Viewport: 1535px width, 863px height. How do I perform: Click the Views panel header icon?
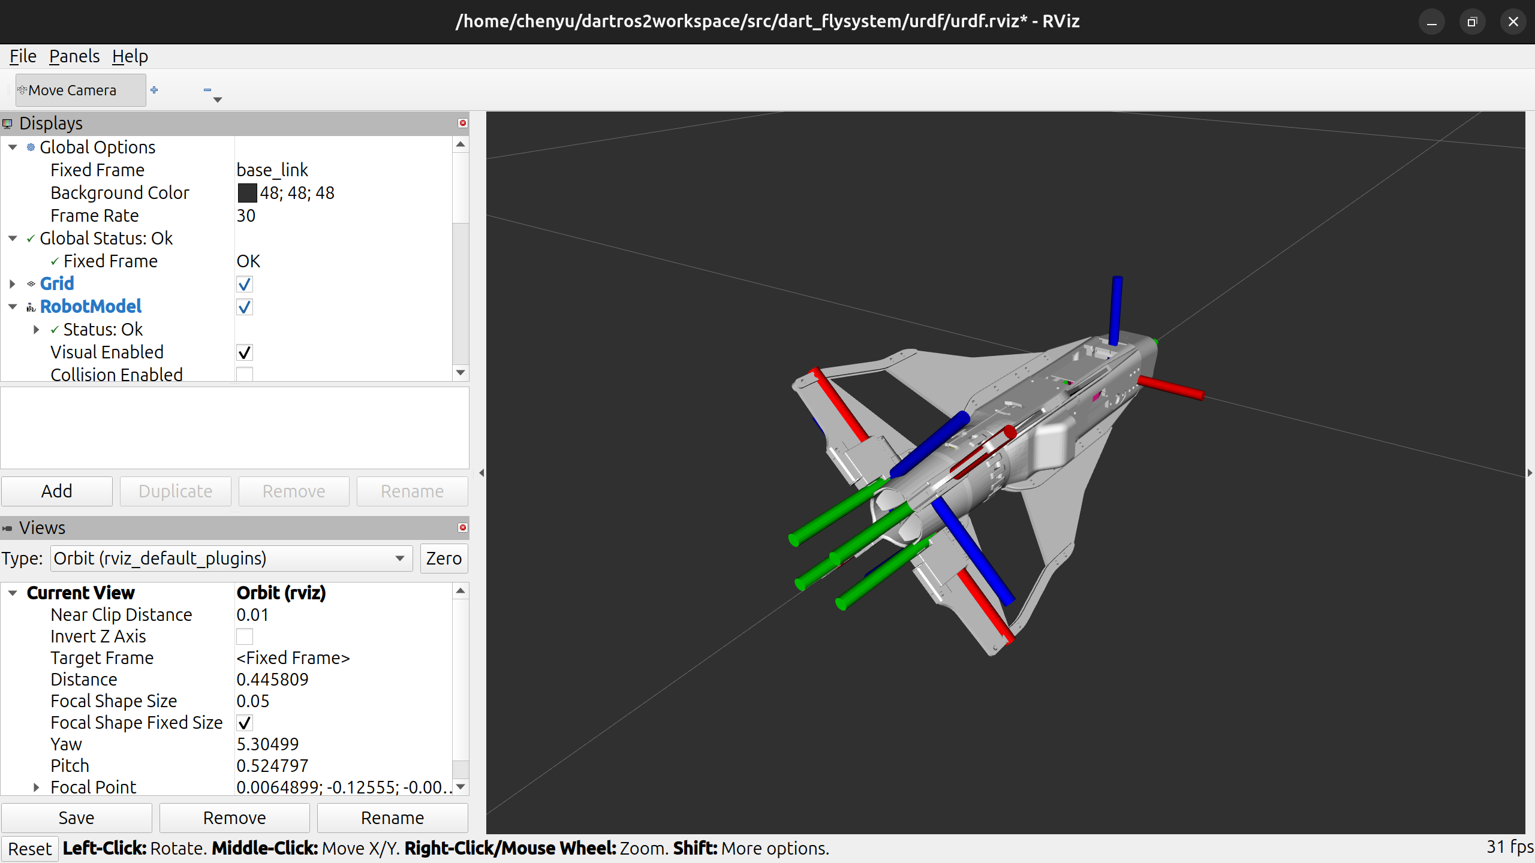tap(8, 528)
